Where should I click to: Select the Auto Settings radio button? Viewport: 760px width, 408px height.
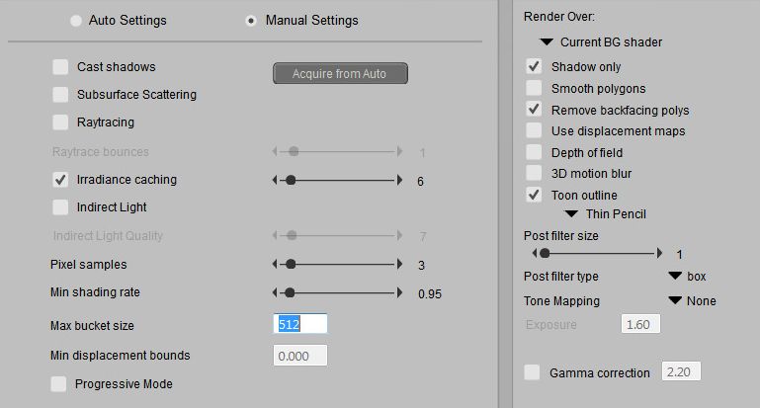[x=76, y=20]
